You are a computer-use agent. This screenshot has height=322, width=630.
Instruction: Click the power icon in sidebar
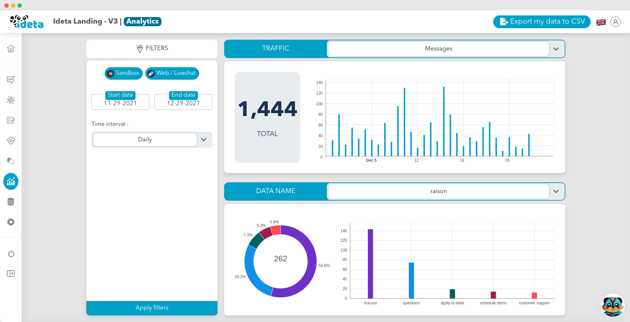(11, 254)
